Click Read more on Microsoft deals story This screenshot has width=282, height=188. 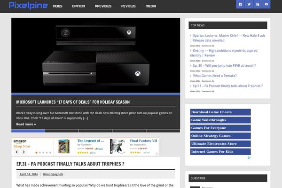point(26,124)
